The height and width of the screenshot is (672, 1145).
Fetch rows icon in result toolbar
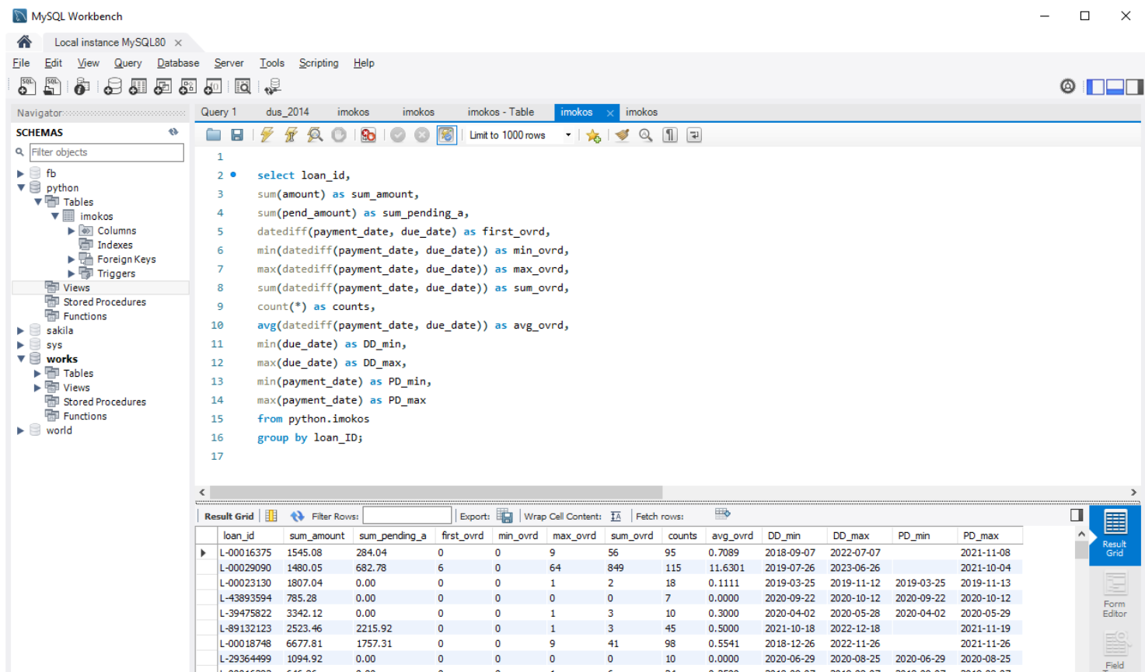click(x=723, y=514)
